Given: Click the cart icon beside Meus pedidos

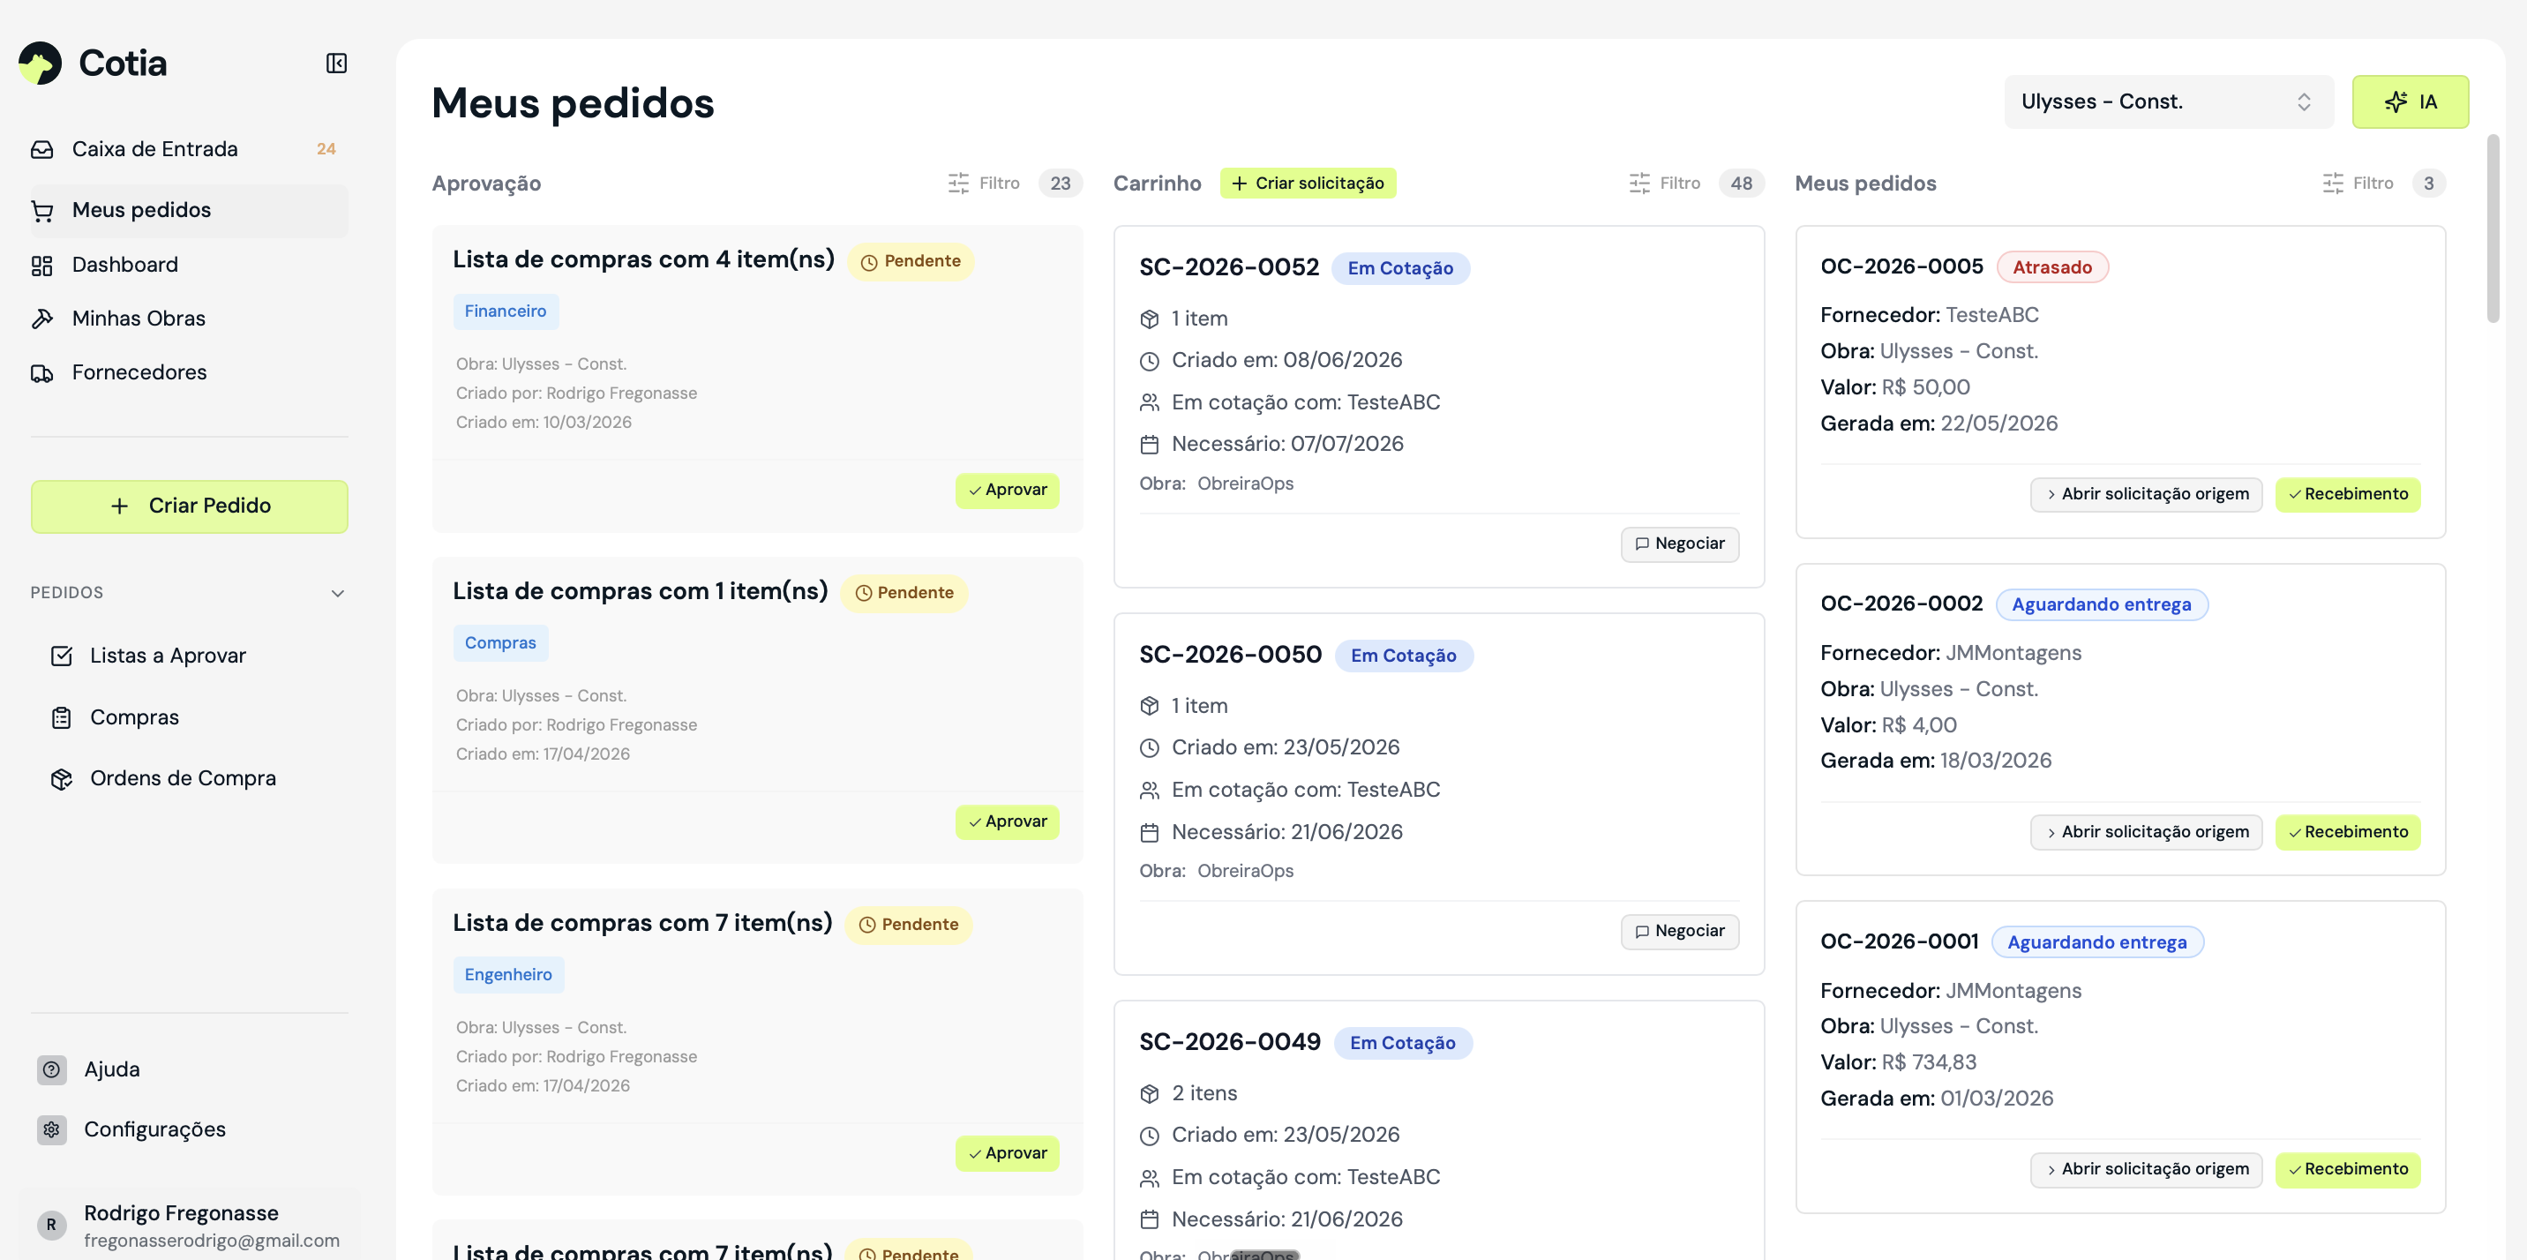Looking at the screenshot, I should (42, 210).
